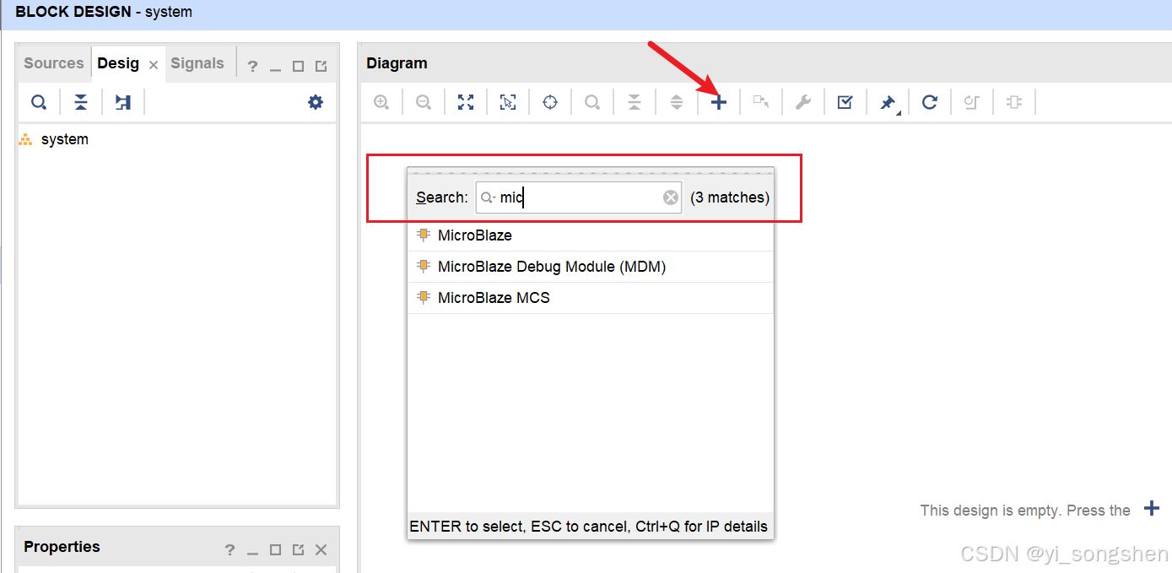Click Expand All icon in Diagram toolbar
The width and height of the screenshot is (1172, 573).
pyautogui.click(x=677, y=102)
